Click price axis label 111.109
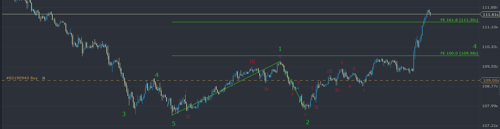The height and width of the screenshot is (129, 500). 490,27
